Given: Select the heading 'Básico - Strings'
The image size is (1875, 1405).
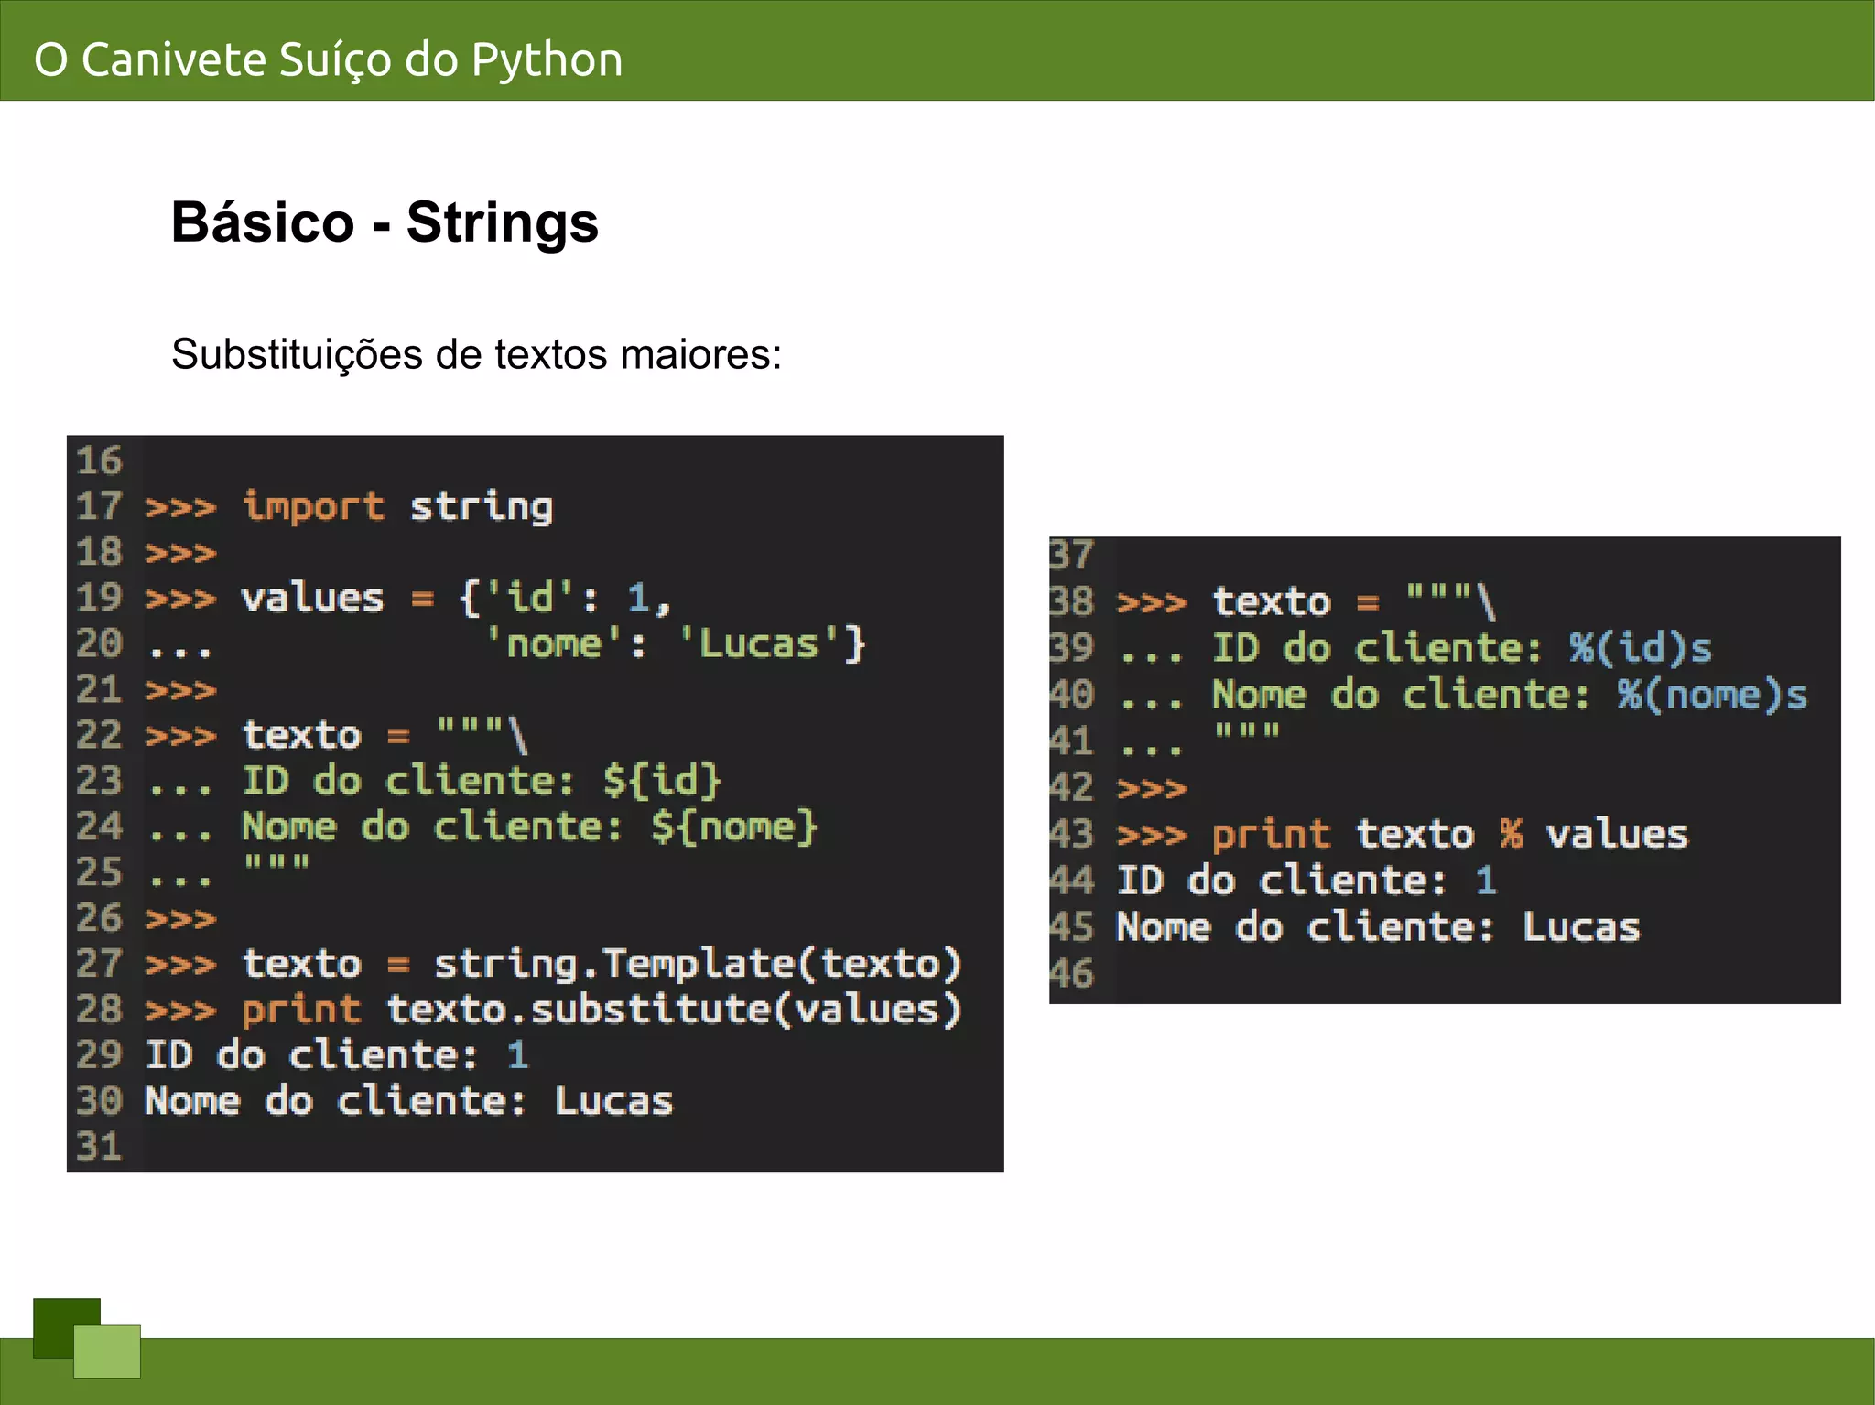Looking at the screenshot, I should coord(385,222).
